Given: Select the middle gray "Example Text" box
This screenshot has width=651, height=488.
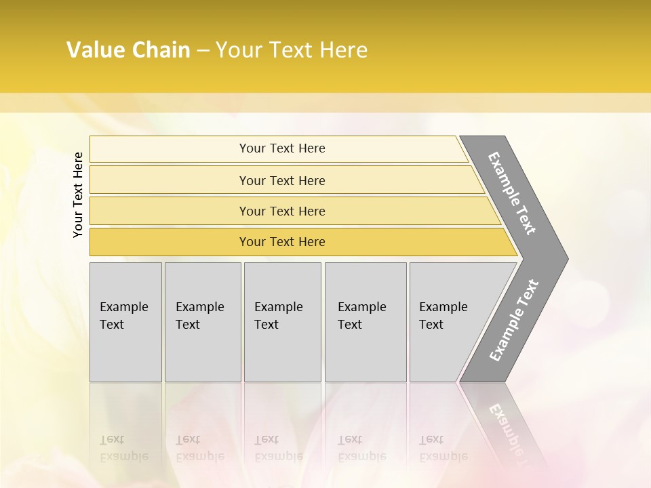Looking at the screenshot, I should pyautogui.click(x=282, y=322).
